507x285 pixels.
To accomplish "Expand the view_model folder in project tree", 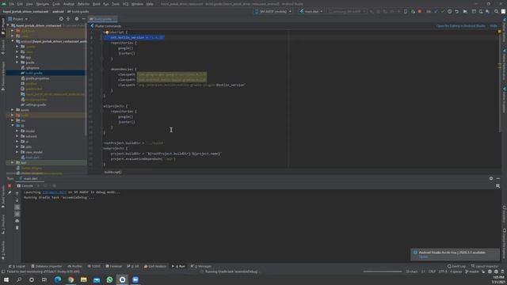I will pyautogui.click(x=17, y=152).
